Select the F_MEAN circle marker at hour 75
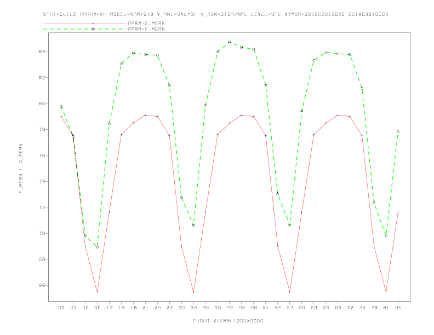434x335 pixels. [x=362, y=89]
